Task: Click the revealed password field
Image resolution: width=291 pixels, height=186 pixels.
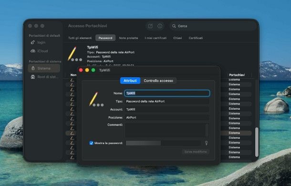Action: pos(163,143)
